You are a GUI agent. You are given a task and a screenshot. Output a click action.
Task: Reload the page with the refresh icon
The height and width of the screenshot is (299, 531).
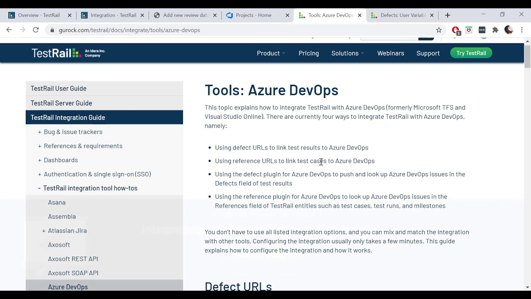[x=36, y=30]
